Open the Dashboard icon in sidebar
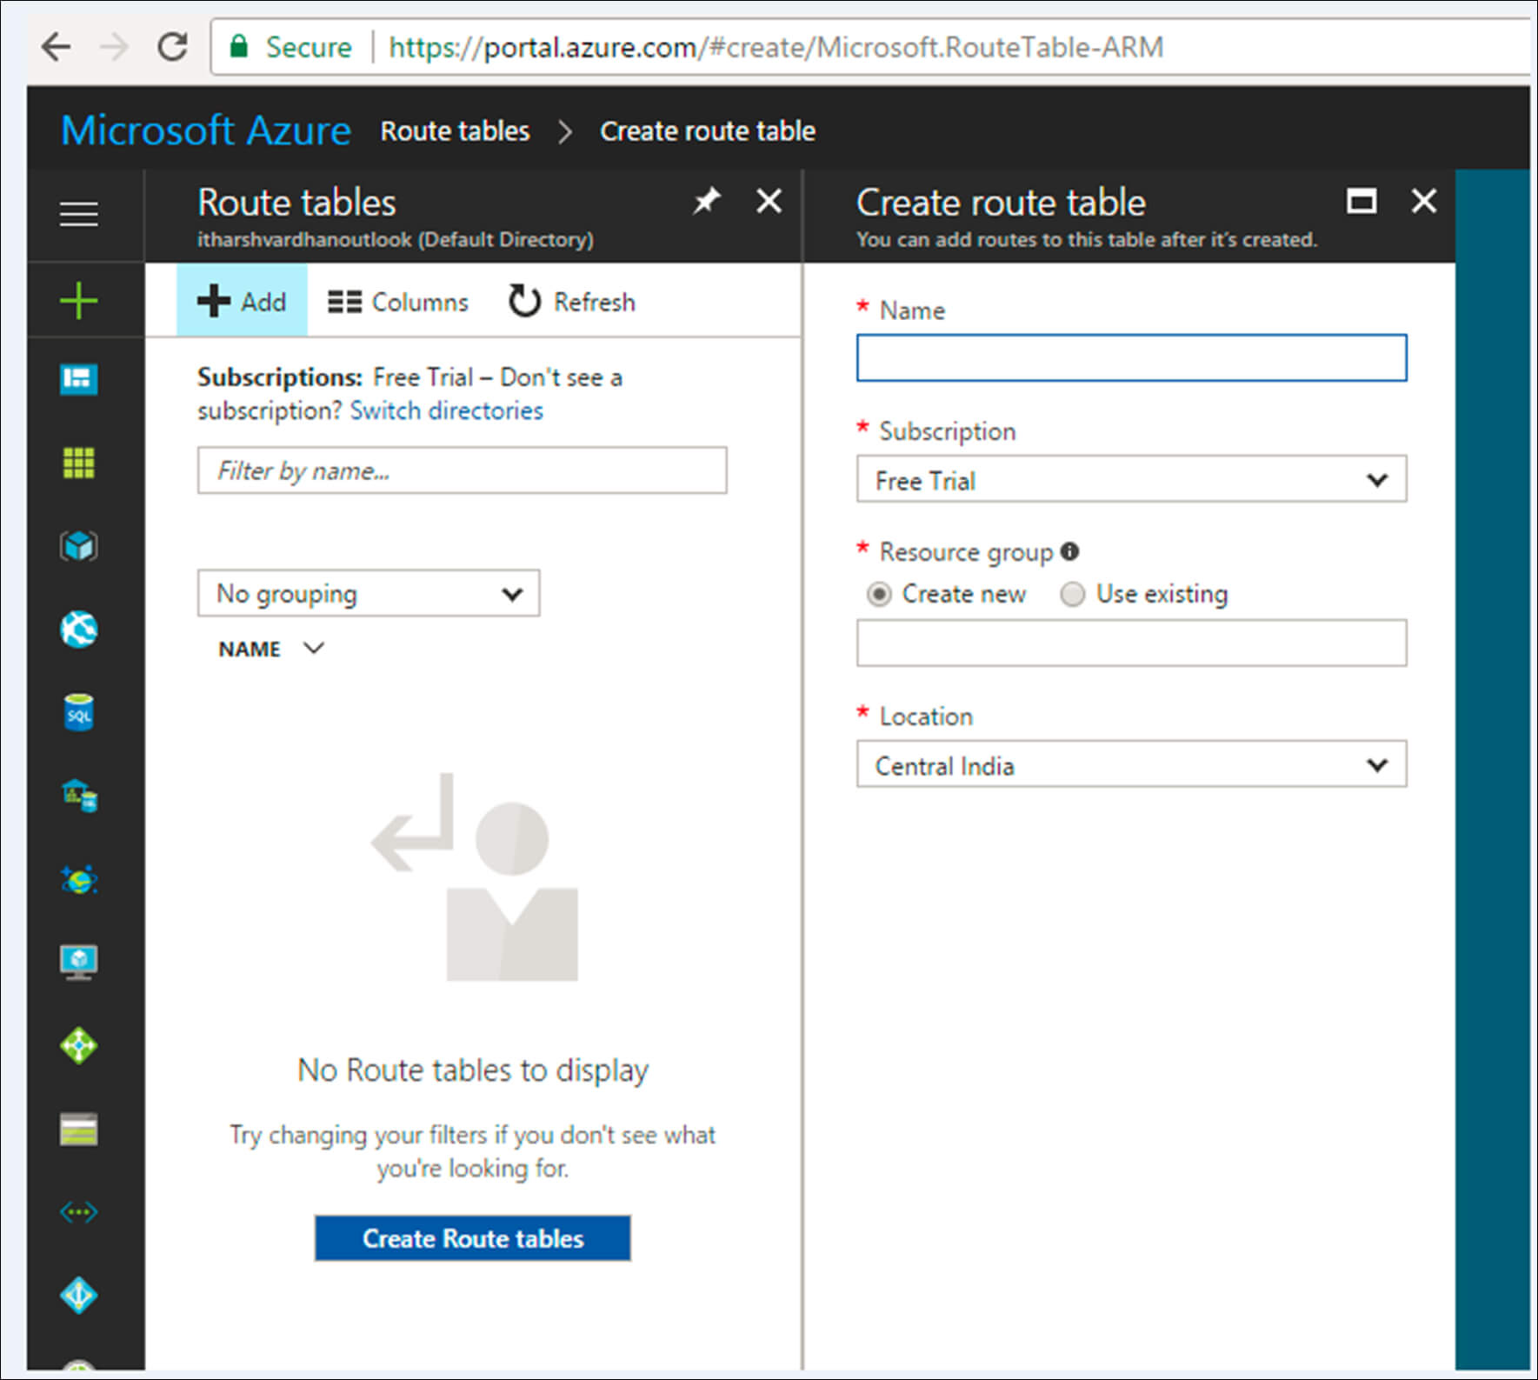 [x=78, y=379]
